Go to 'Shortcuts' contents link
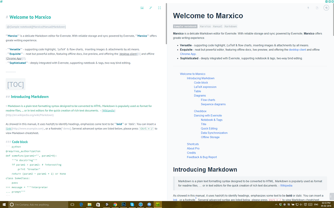The height and width of the screenshot is (208, 334). coord(193,144)
